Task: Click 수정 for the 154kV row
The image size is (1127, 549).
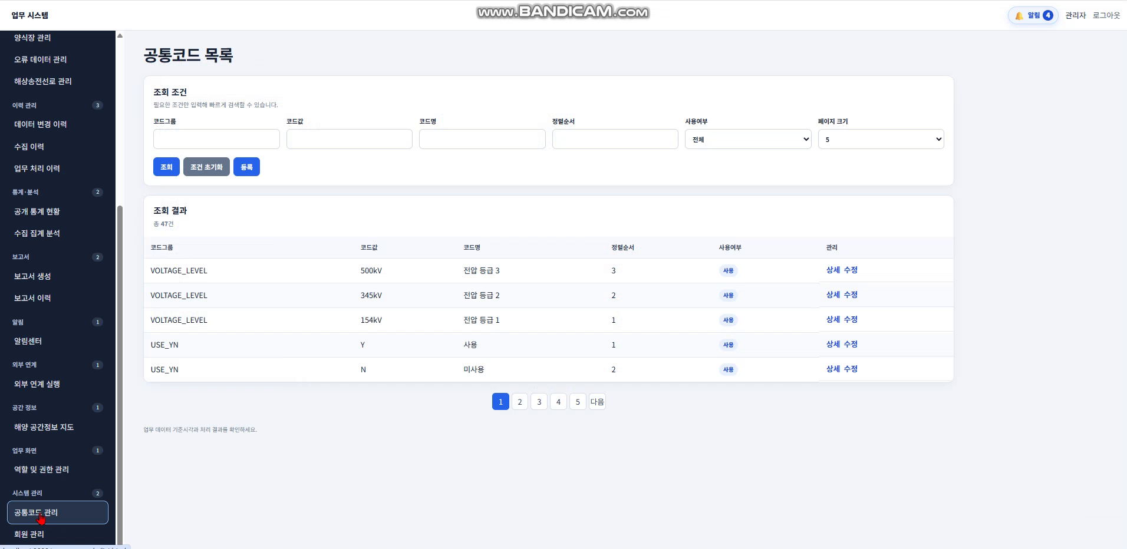Action: (851, 319)
